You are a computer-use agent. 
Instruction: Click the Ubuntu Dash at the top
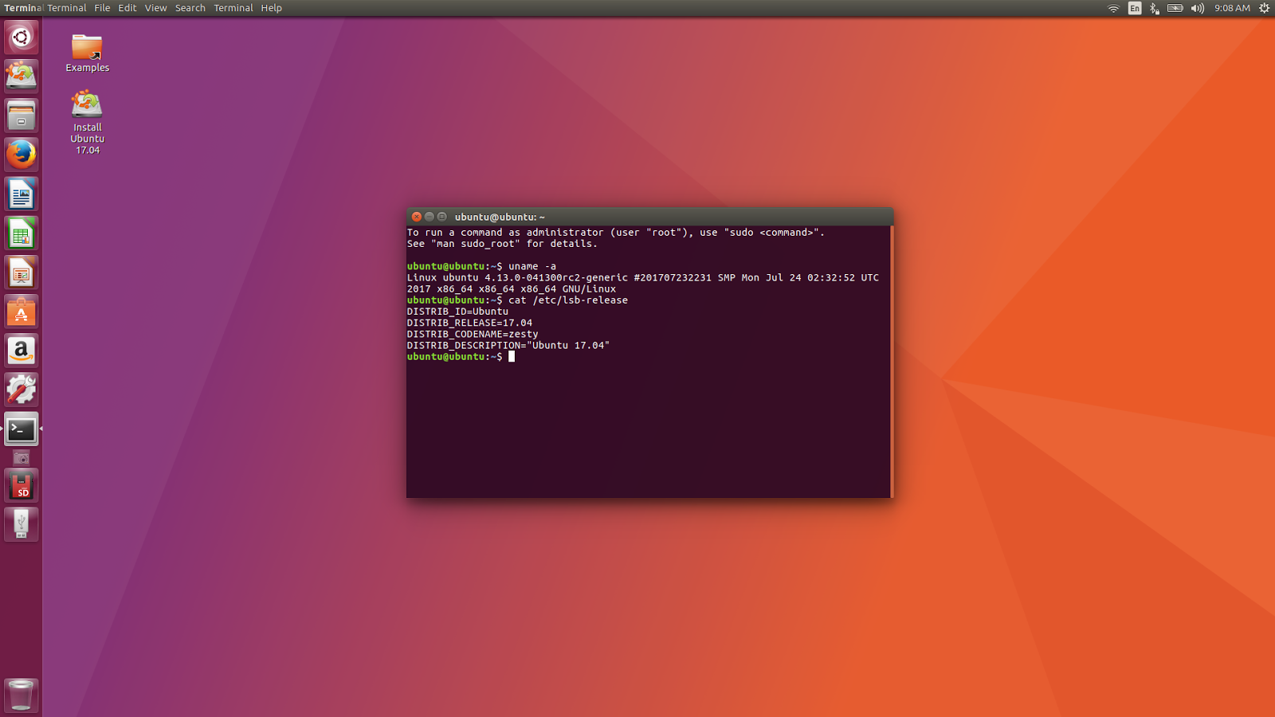(x=21, y=37)
